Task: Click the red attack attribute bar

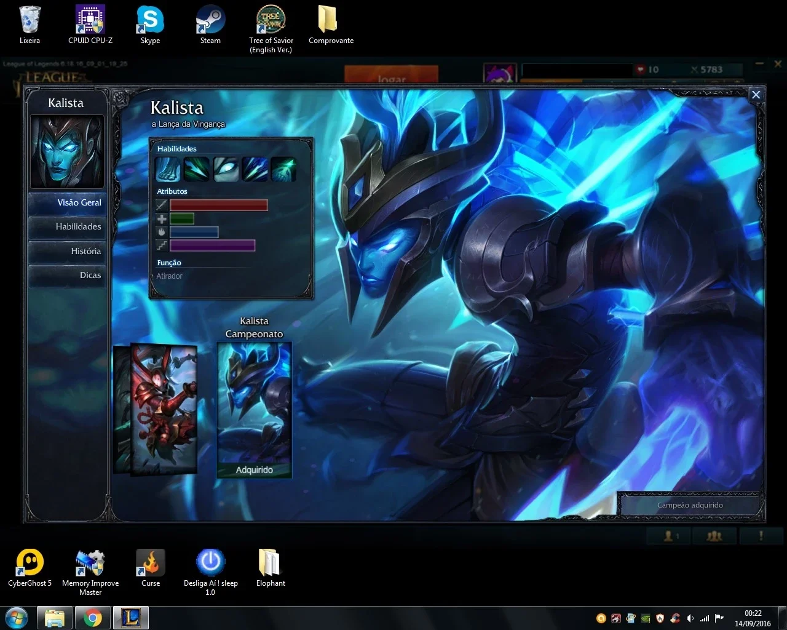Action: (x=219, y=205)
